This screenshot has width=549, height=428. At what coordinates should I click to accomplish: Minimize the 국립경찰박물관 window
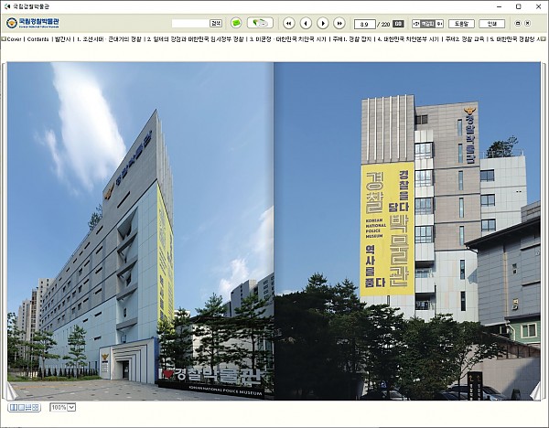pos(499,6)
